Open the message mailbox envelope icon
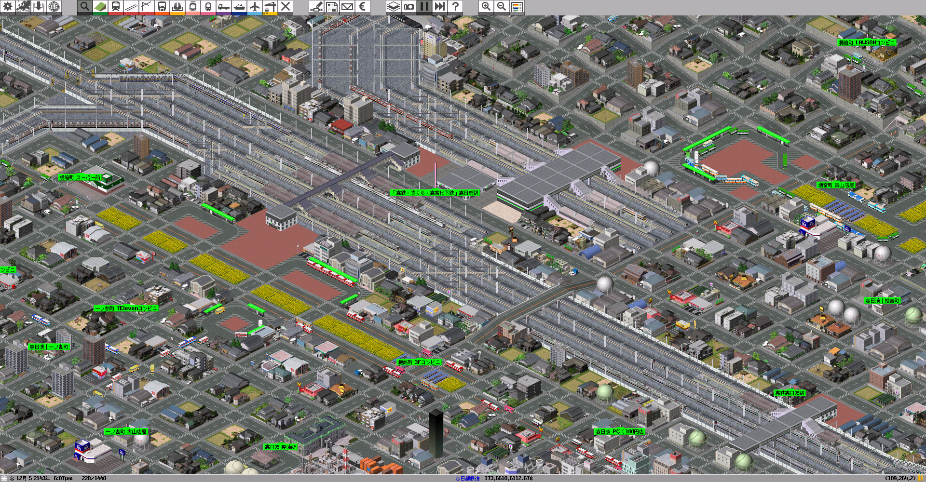 [x=347, y=6]
